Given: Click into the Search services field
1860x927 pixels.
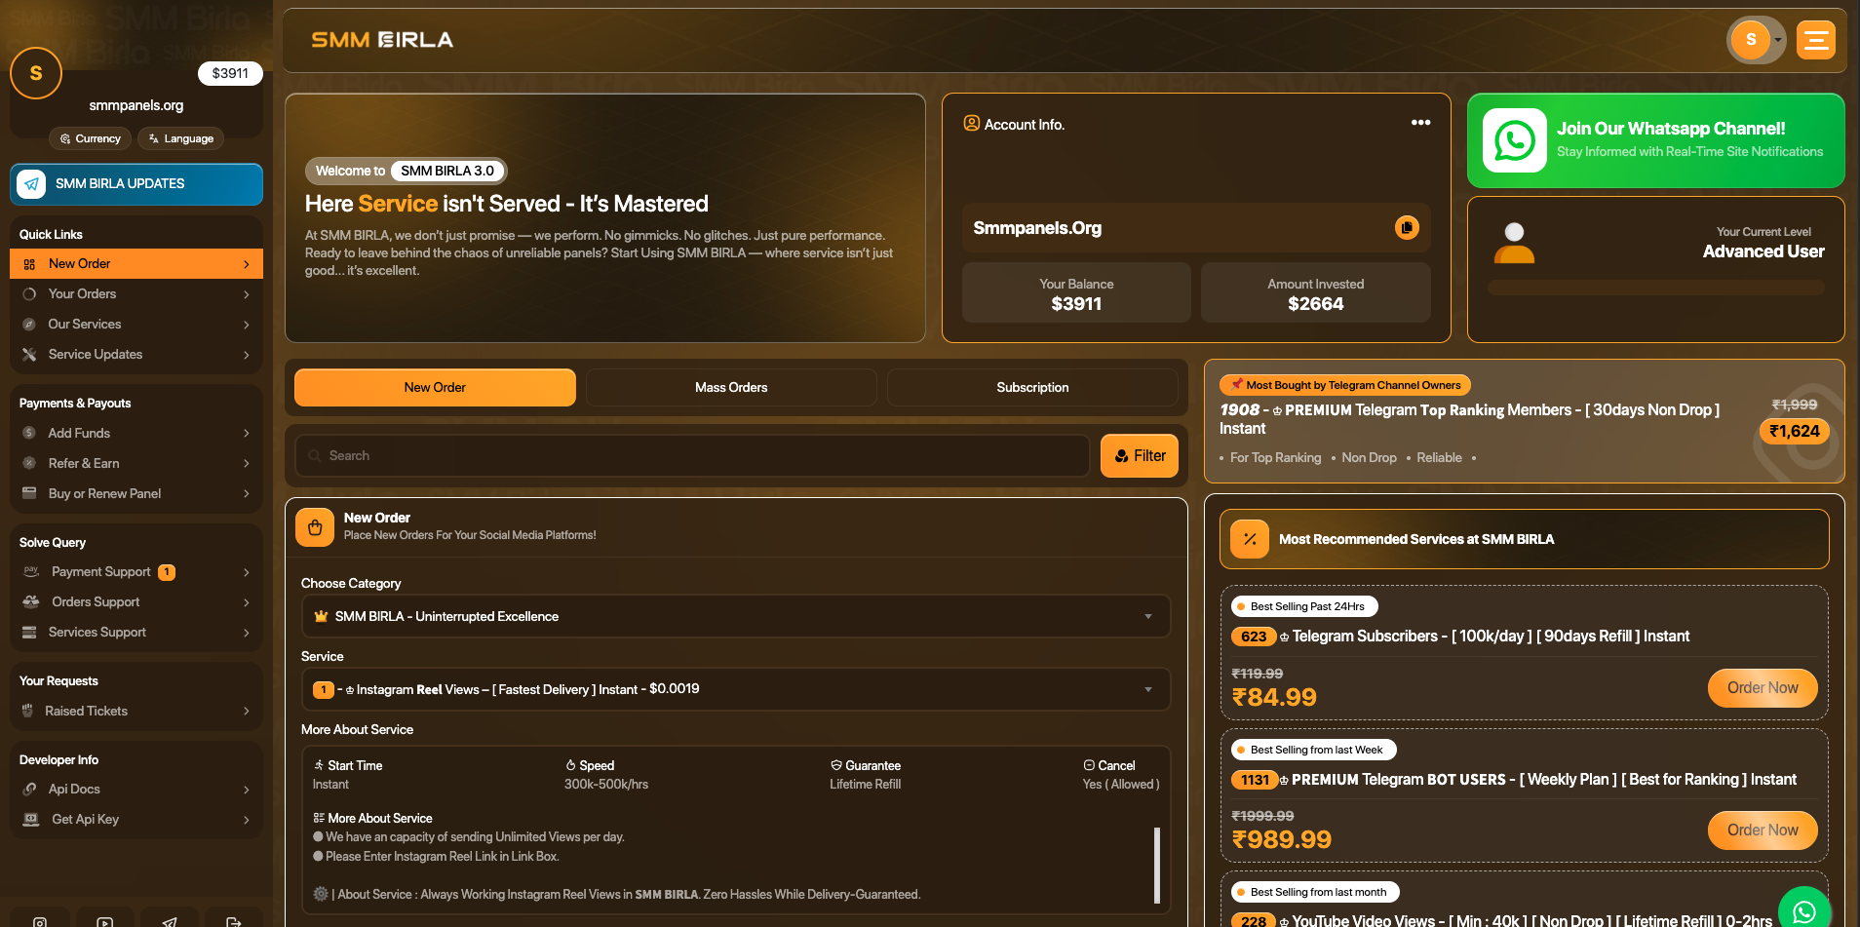Looking at the screenshot, I should tap(692, 455).
